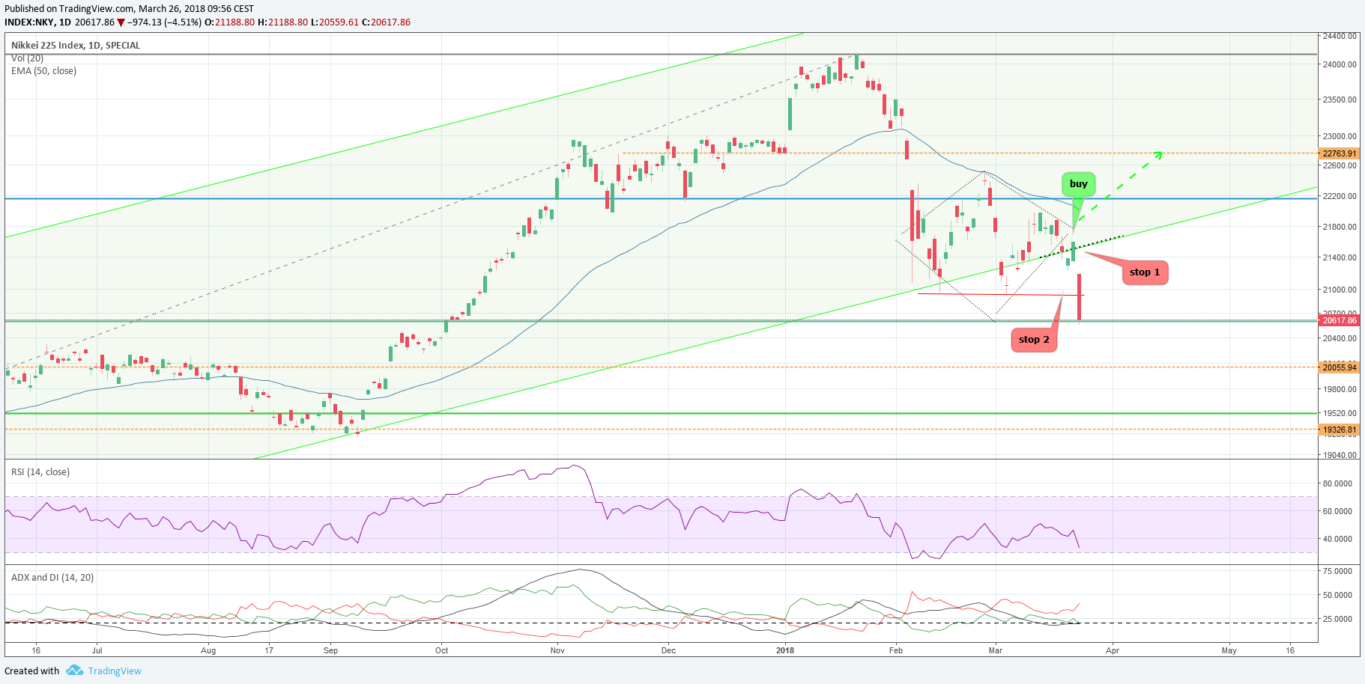The width and height of the screenshot is (1365, 684).
Task: Click the TradingView cloud logo icon
Action: (x=74, y=671)
